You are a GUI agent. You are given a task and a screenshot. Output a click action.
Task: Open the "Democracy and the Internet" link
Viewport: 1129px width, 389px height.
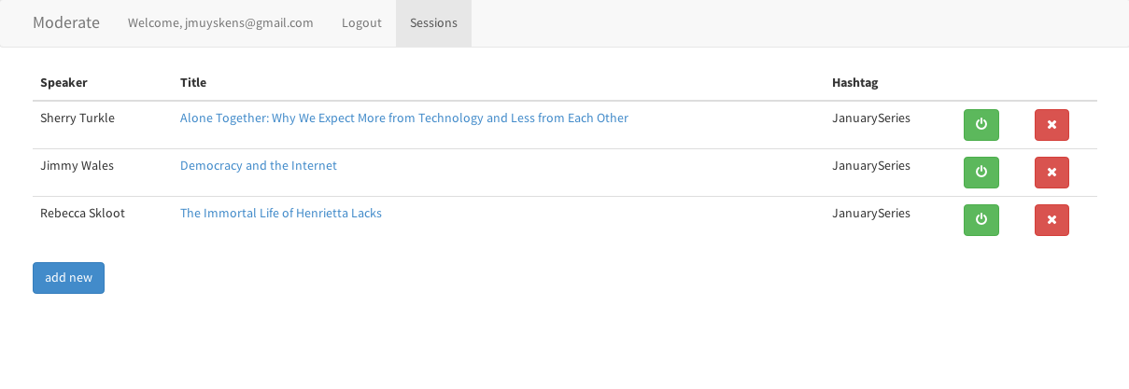pos(258,166)
